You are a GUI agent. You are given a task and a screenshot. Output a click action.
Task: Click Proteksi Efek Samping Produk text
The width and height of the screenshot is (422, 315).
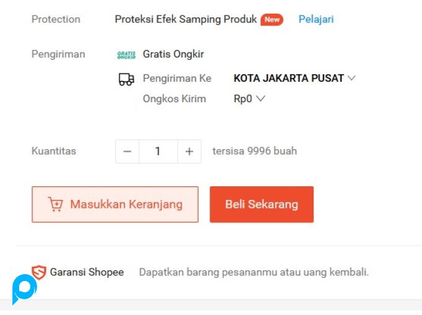(x=186, y=19)
